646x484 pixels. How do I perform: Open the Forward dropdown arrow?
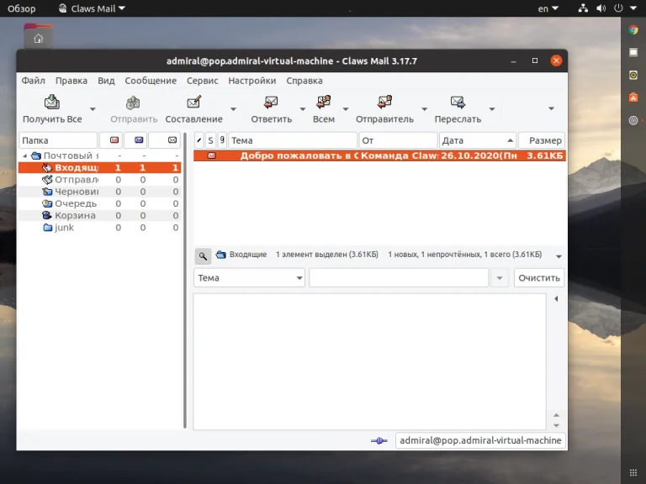tap(492, 109)
